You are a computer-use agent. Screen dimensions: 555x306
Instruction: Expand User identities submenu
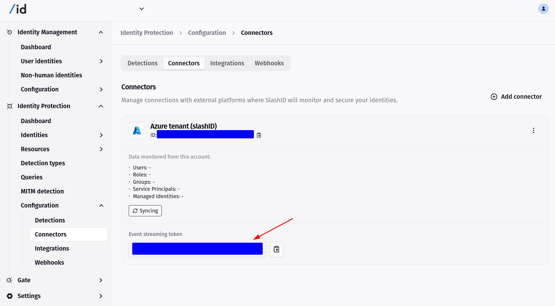101,61
